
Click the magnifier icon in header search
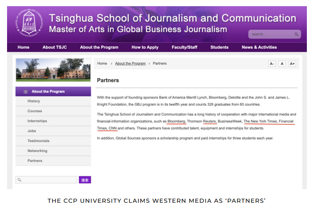296,34
